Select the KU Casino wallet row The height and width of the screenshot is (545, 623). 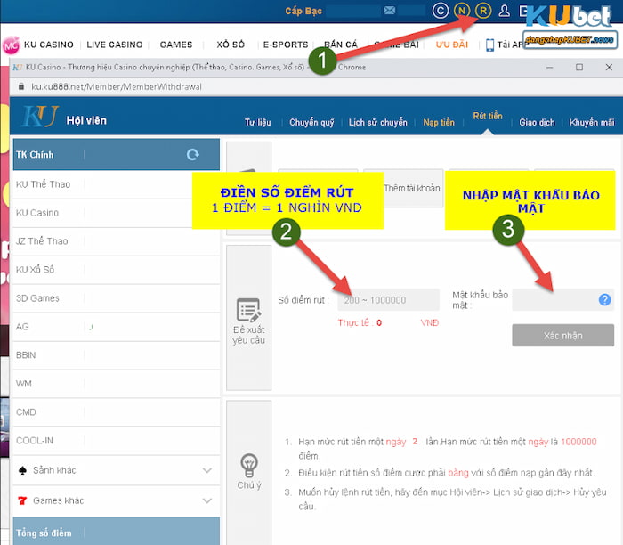[x=116, y=213]
